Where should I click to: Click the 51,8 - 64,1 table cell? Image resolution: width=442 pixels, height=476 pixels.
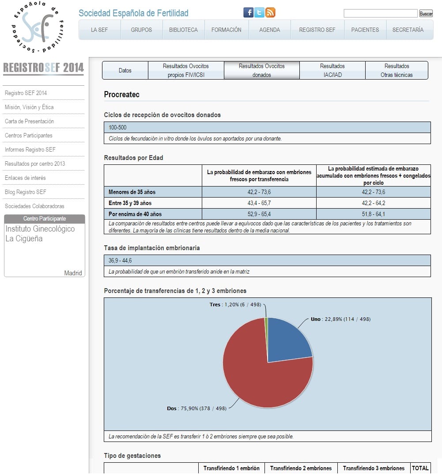[x=374, y=214]
